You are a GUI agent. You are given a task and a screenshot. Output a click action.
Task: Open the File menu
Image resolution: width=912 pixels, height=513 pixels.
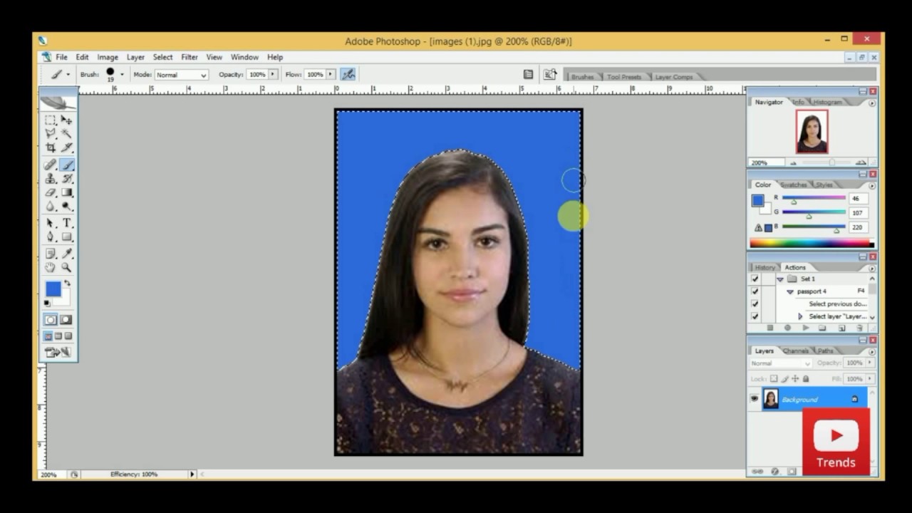(62, 57)
